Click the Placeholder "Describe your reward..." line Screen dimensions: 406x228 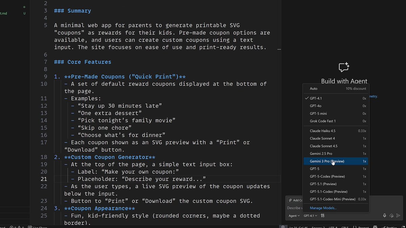[x=138, y=179]
